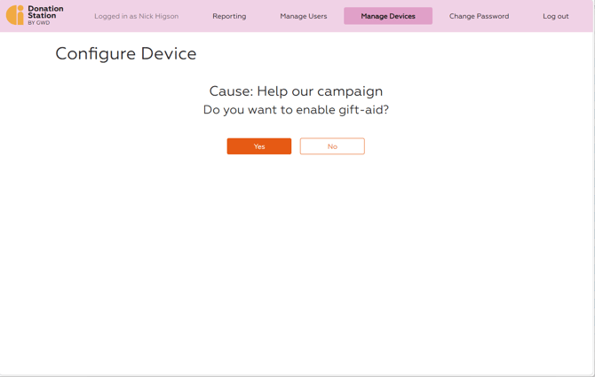Click the word 'Configure' in the page heading
The width and height of the screenshot is (595, 377).
tap(93, 53)
